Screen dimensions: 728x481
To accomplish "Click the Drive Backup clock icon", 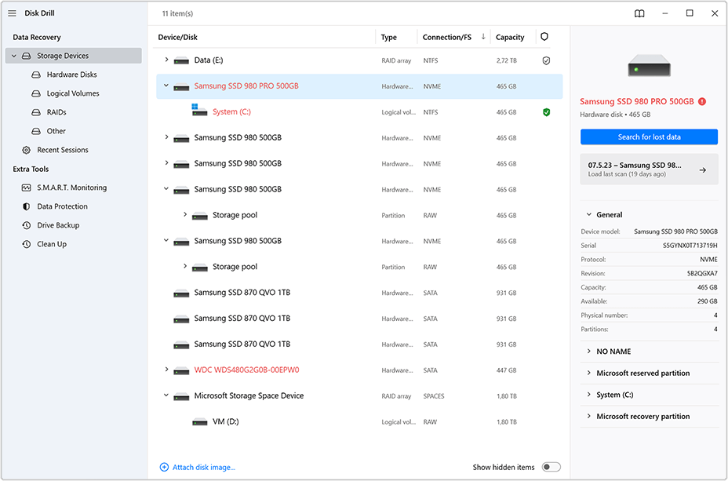I will point(27,225).
